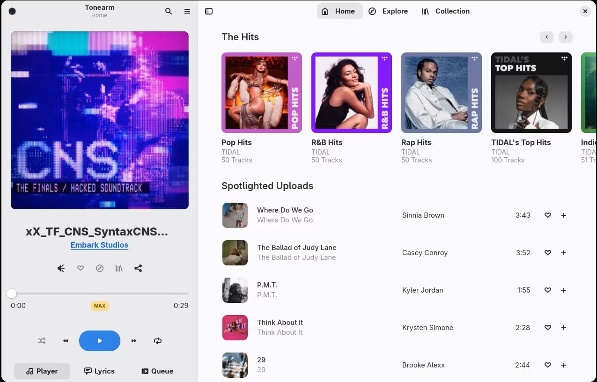
Task: Switch to the Queue tab
Action: point(157,371)
